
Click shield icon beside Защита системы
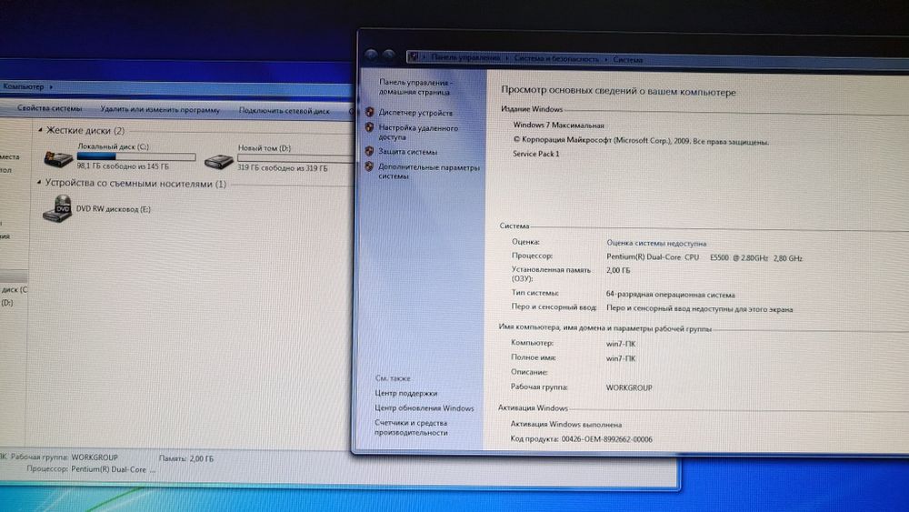(x=369, y=151)
